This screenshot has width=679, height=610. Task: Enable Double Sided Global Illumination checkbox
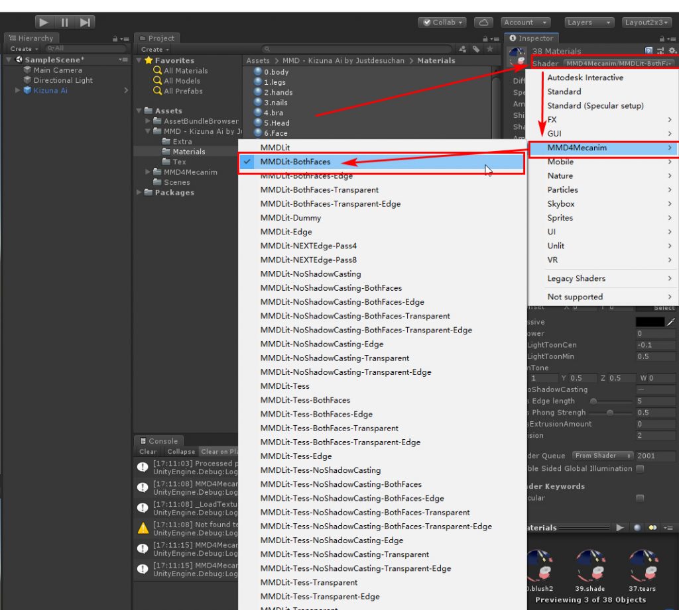640,468
